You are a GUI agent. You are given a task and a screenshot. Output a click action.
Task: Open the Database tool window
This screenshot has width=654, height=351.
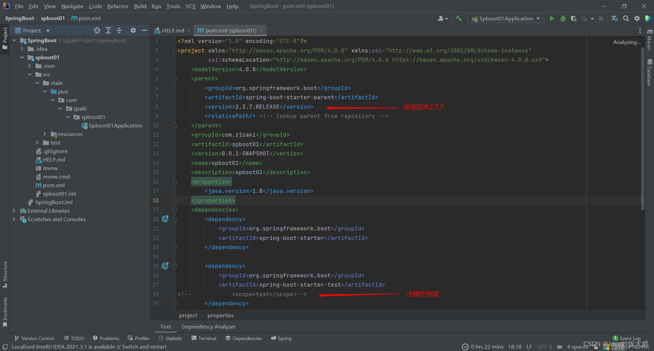click(x=650, y=72)
